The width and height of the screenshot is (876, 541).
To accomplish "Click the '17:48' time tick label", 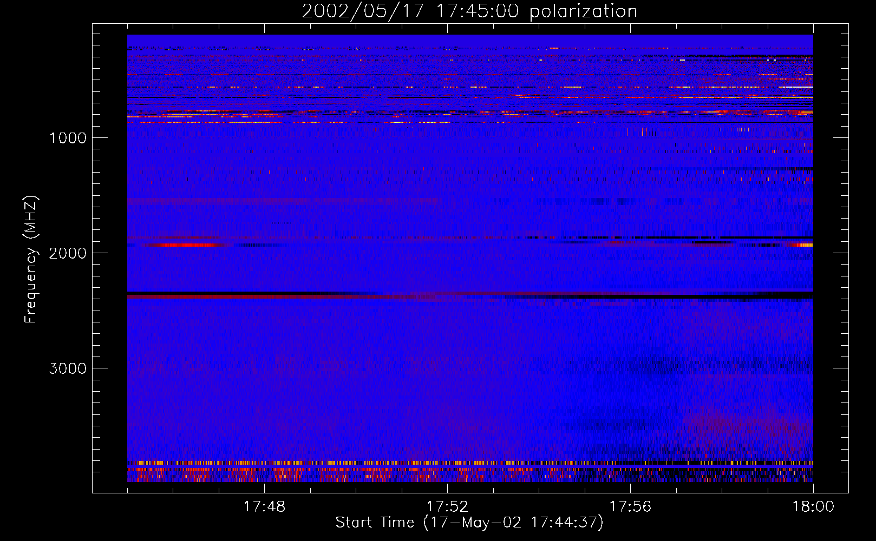I will tap(264, 507).
